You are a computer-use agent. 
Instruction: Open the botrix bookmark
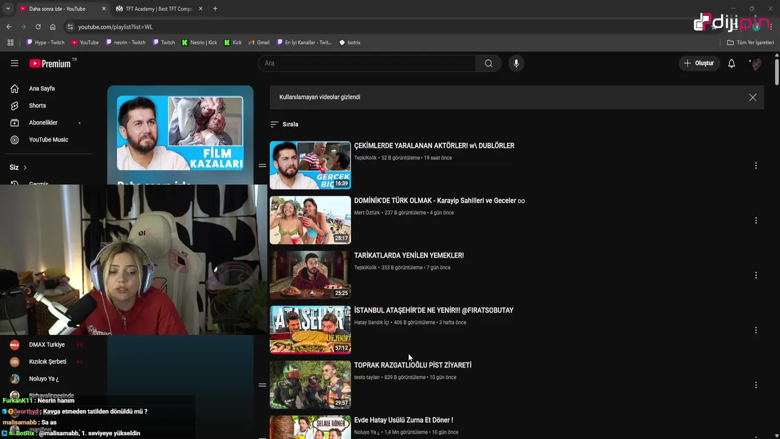click(x=350, y=43)
